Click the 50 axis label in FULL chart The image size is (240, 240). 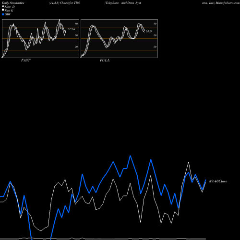coord(155,35)
